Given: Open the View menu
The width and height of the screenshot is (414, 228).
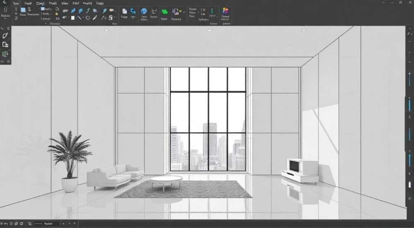Looking at the screenshot, I should (65, 3).
